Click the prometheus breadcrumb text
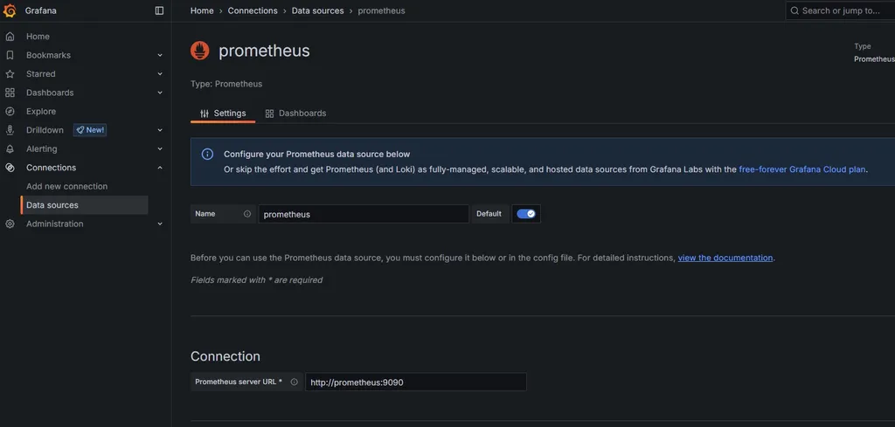The width and height of the screenshot is (895, 427). click(x=381, y=10)
